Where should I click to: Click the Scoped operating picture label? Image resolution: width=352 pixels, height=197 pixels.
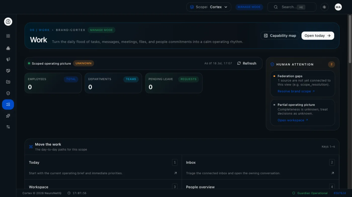click(x=51, y=64)
